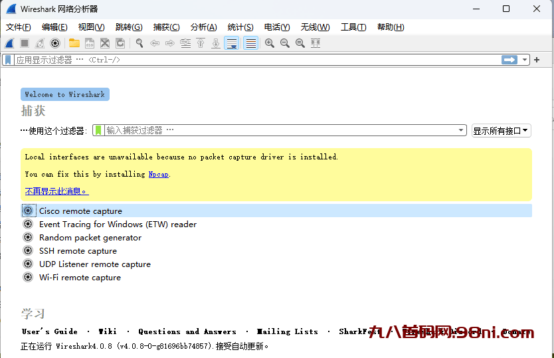This screenshot has height=358, width=554.
Task: Open the 分析(A) menu
Action: [203, 27]
